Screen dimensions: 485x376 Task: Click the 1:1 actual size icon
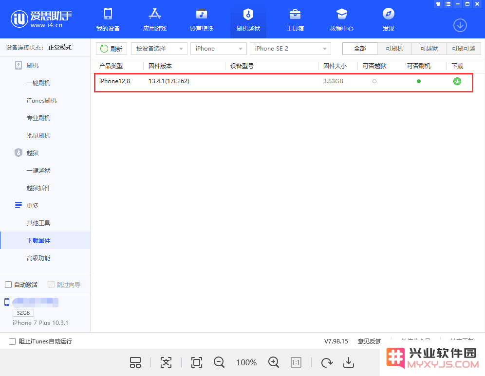click(x=296, y=362)
